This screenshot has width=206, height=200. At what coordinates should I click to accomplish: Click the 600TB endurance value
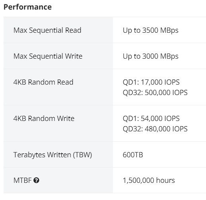[133, 155]
